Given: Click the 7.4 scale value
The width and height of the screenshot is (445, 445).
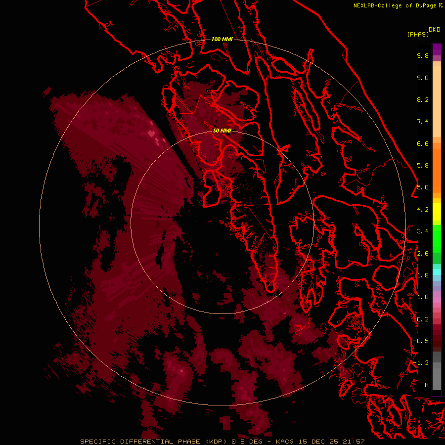Looking at the screenshot, I should coord(423,122).
